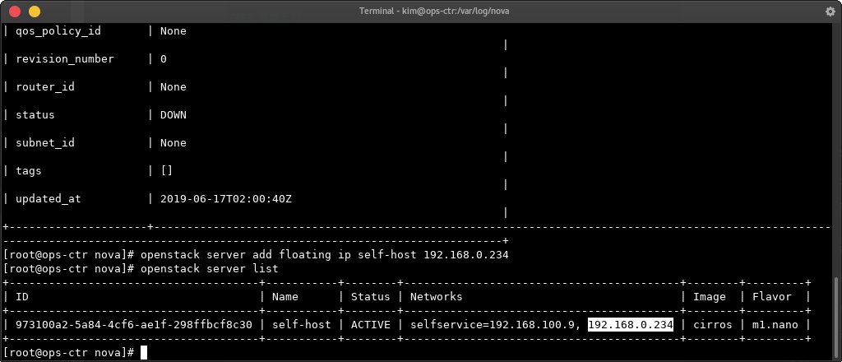Minimize the terminal with the yellow button
Viewport: 842px width, 362px height.
(35, 12)
